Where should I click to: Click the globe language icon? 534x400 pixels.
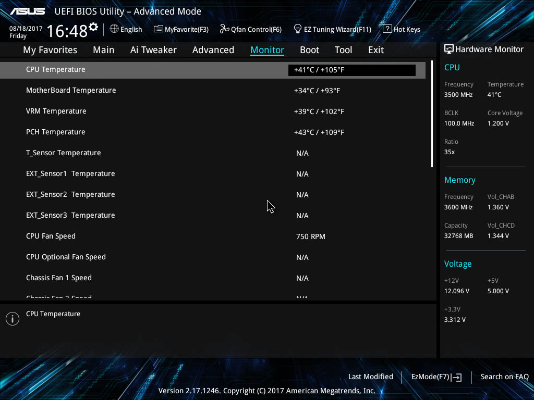point(114,29)
